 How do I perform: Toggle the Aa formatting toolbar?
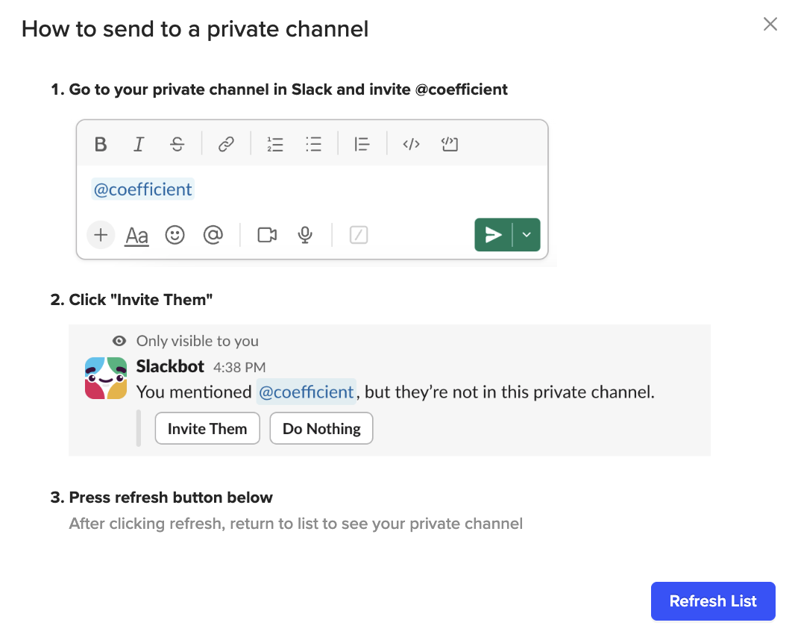click(137, 235)
